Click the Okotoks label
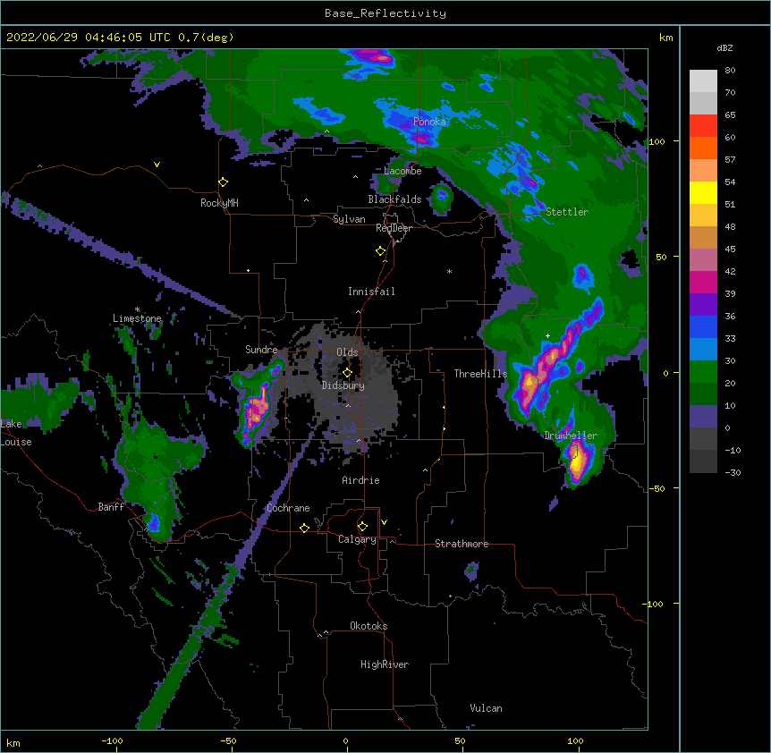Viewport: 771px width, 753px height. [x=369, y=626]
